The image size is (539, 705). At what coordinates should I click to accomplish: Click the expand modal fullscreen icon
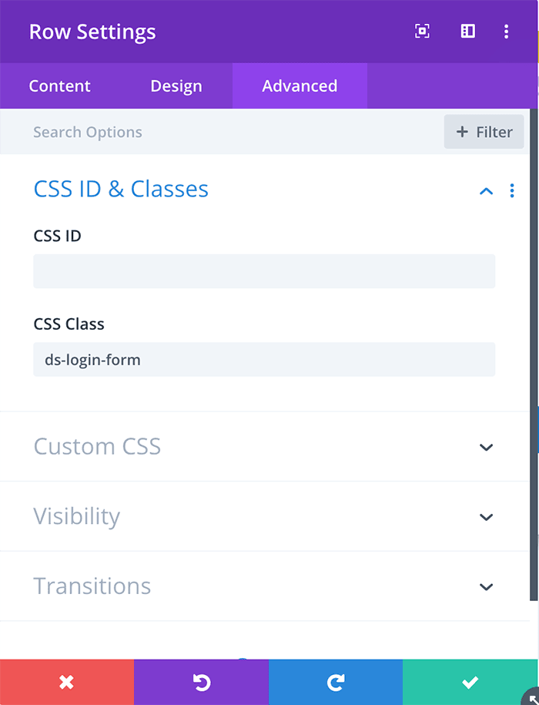(422, 31)
